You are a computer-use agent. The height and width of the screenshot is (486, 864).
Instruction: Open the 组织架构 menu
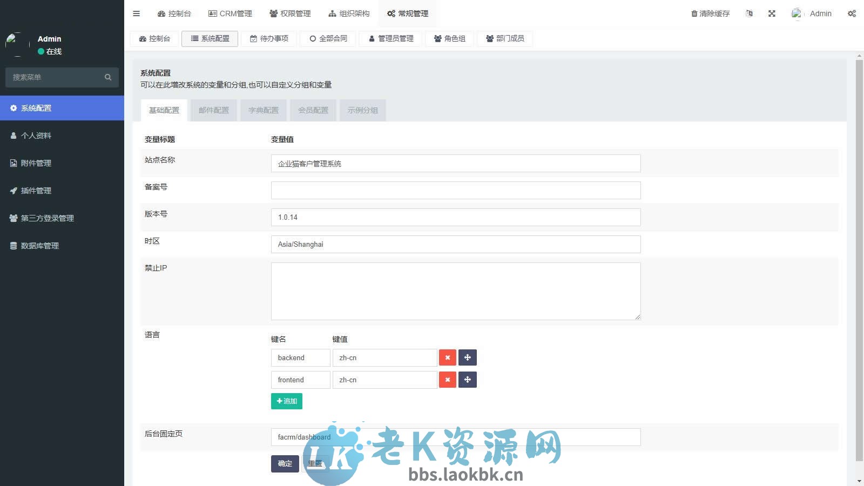point(348,13)
